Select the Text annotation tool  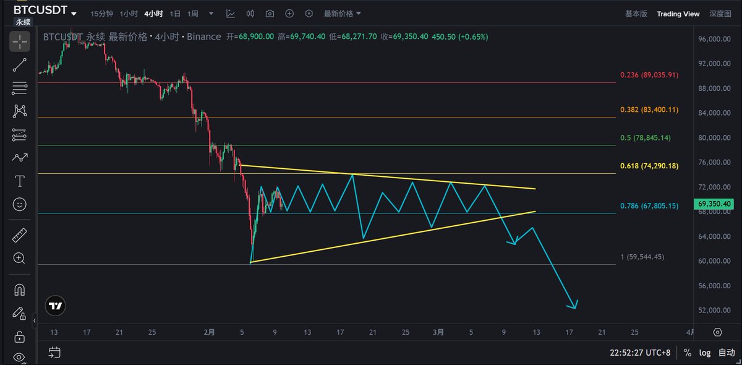tap(19, 181)
